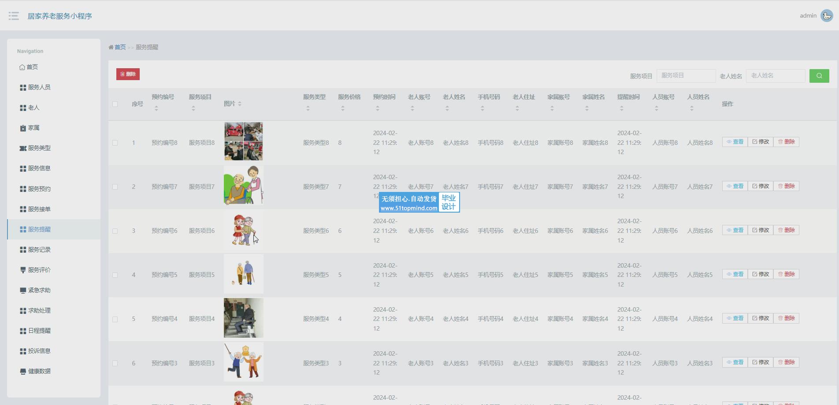Click 删除 for 预约编号6 row
Viewport: 839px width, 405px height.
pos(786,230)
